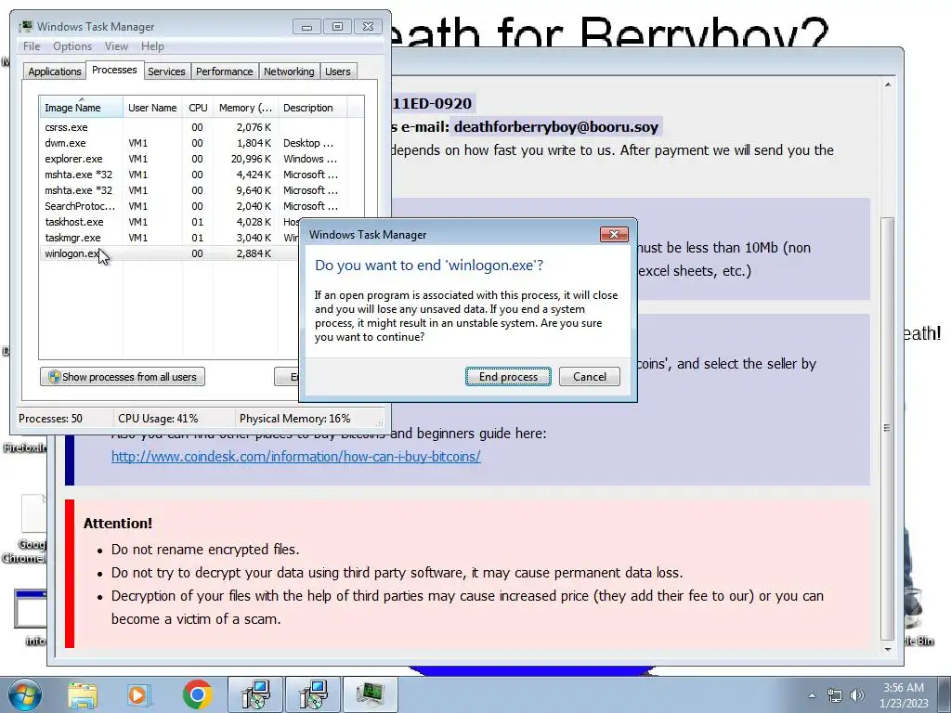Select the csrss.exe process row
This screenshot has height=713, width=951.
[202, 127]
